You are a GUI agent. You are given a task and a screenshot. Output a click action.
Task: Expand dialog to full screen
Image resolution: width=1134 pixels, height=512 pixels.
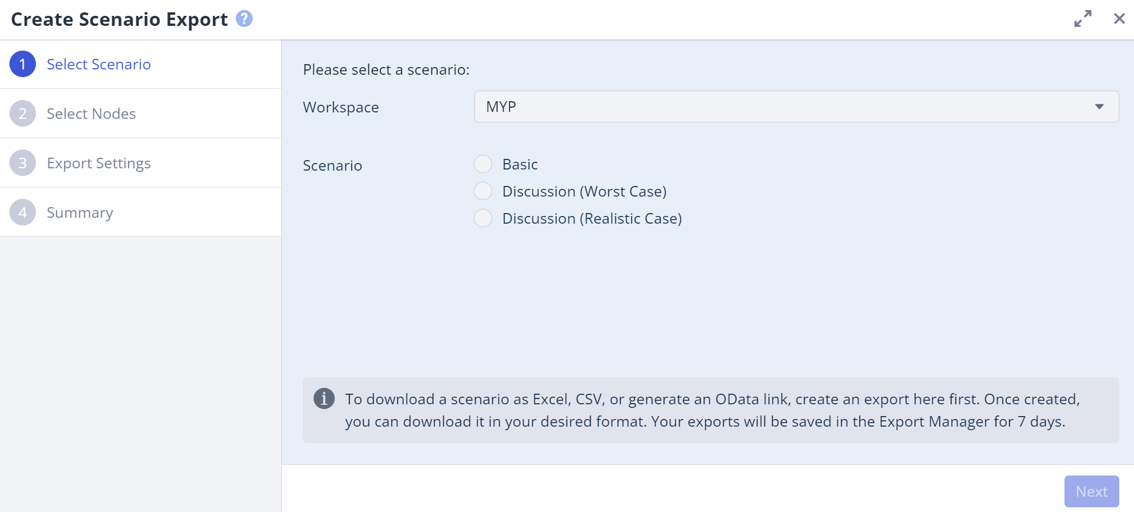[x=1083, y=19]
